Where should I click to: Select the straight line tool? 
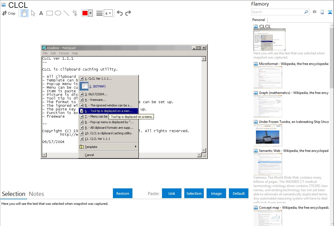click(x=66, y=13)
